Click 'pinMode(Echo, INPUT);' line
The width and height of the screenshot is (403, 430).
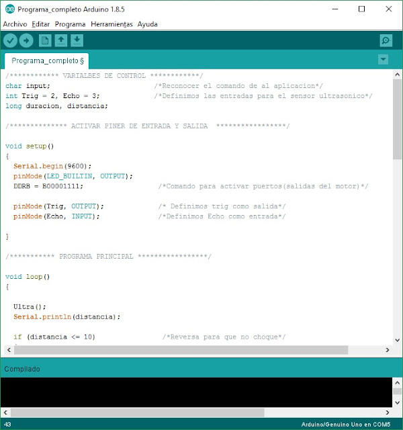point(56,216)
